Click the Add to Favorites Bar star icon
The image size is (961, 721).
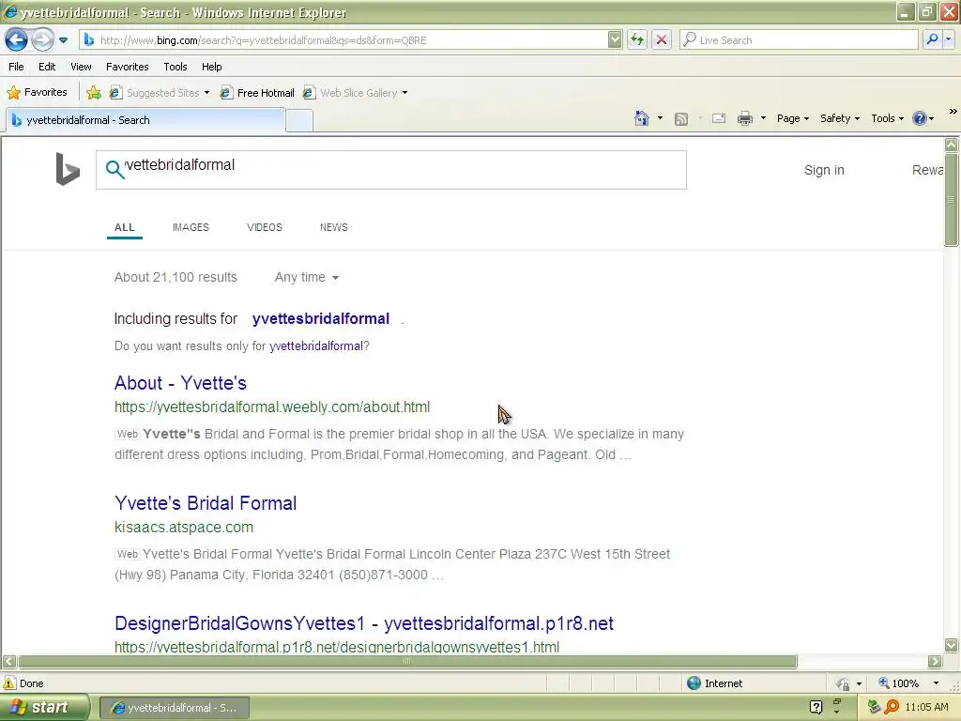tap(94, 93)
